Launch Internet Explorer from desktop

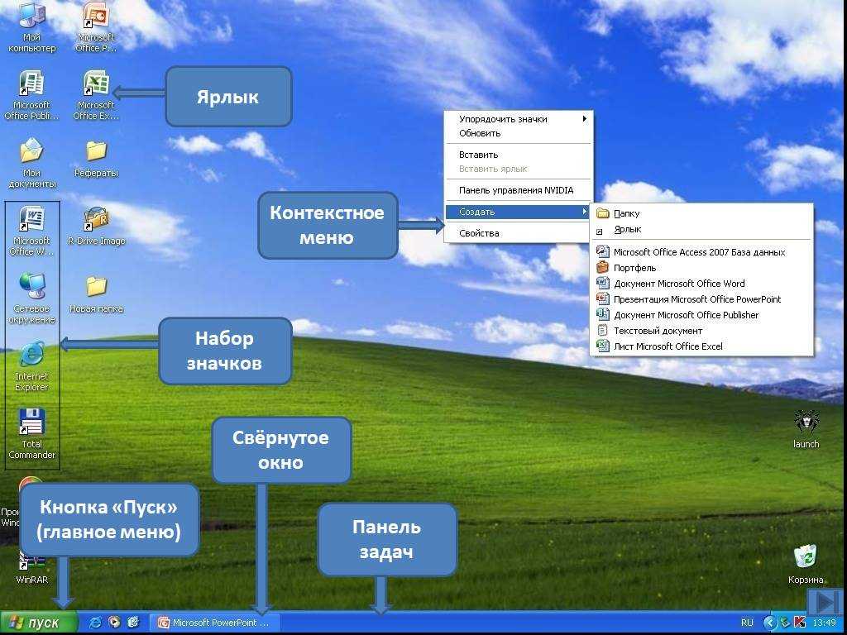click(x=32, y=366)
